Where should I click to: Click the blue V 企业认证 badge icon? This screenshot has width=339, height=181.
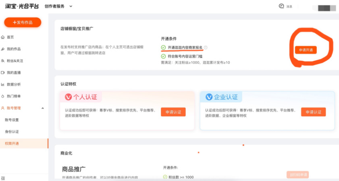pyautogui.click(x=209, y=97)
